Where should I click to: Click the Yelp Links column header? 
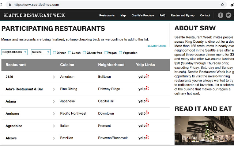[x=146, y=65]
